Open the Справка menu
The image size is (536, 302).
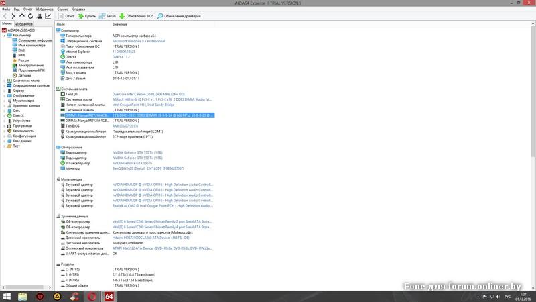[x=79, y=9]
